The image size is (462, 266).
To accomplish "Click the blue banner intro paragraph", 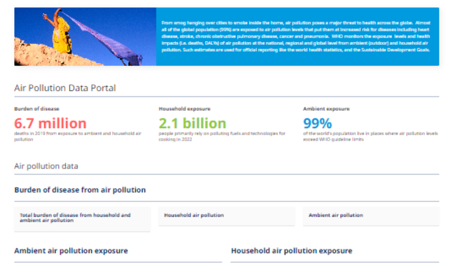I will tap(296, 36).
